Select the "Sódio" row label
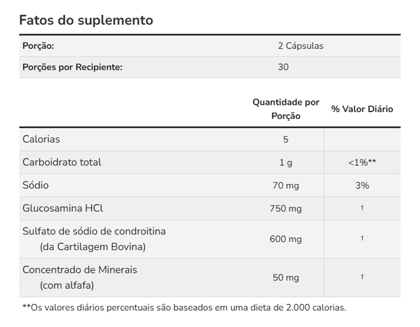 [x=35, y=185]
